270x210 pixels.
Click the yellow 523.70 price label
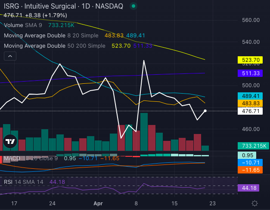coord(250,60)
